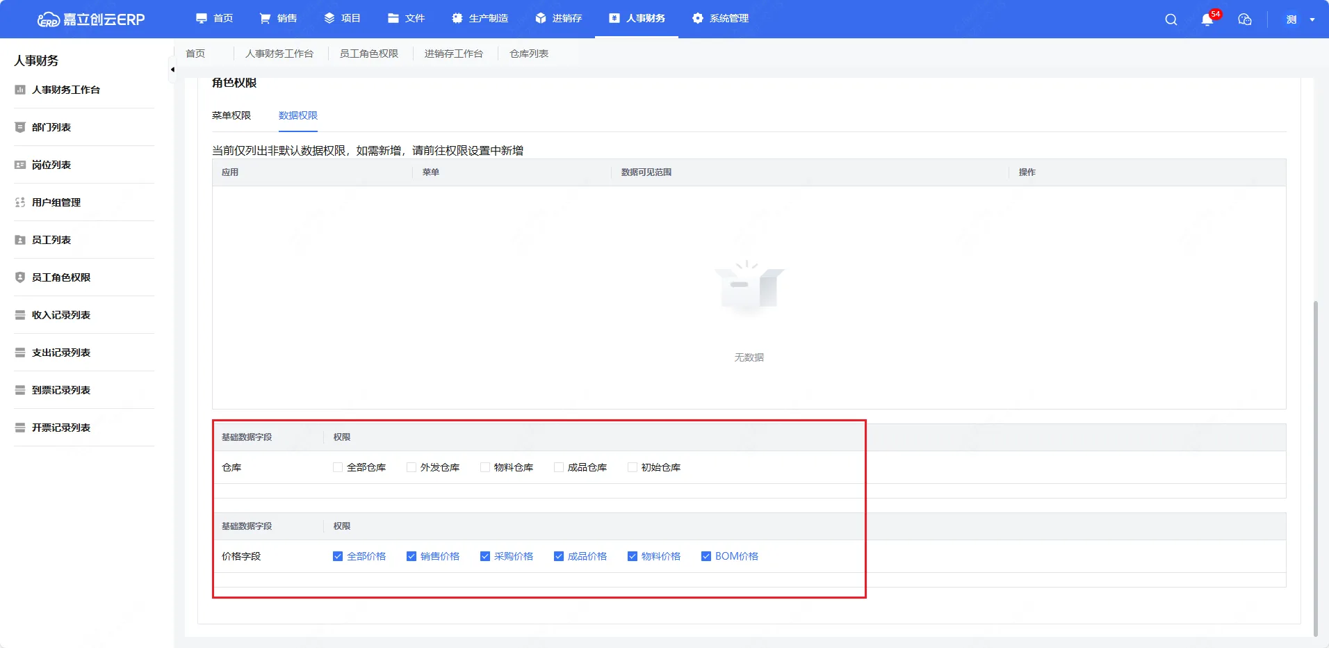Click the search magnifier icon in header

click(x=1171, y=19)
